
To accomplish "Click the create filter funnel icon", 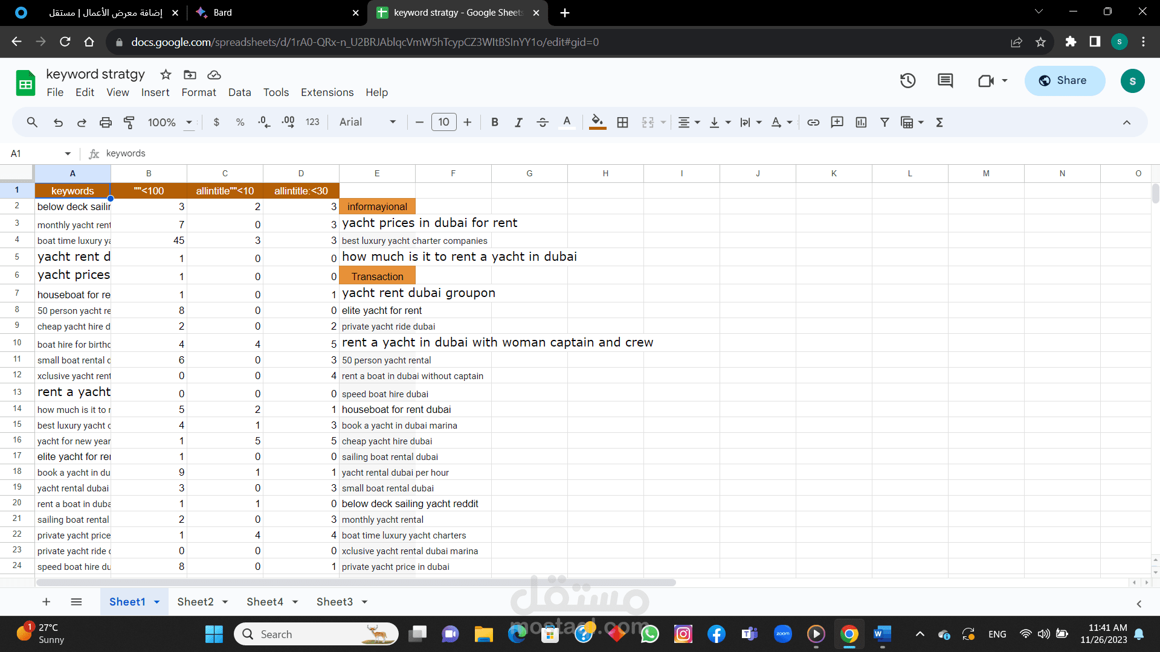I will (884, 123).
